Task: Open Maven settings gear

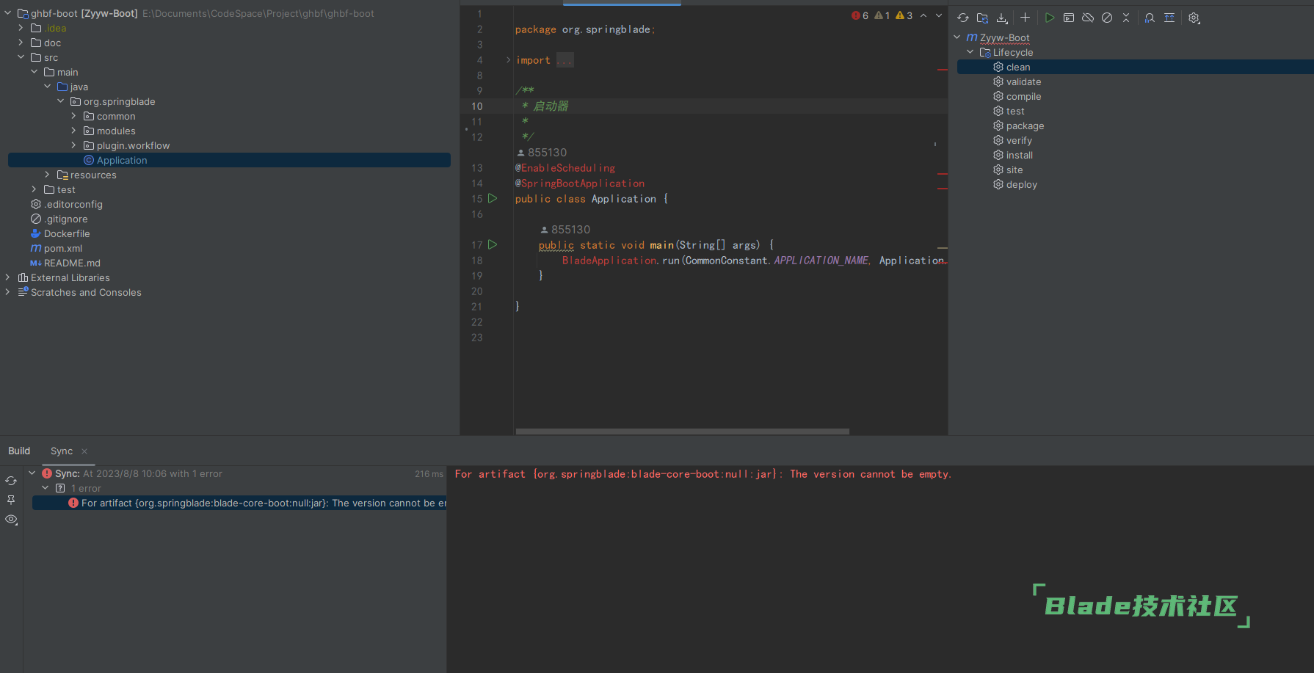Action: tap(1194, 18)
